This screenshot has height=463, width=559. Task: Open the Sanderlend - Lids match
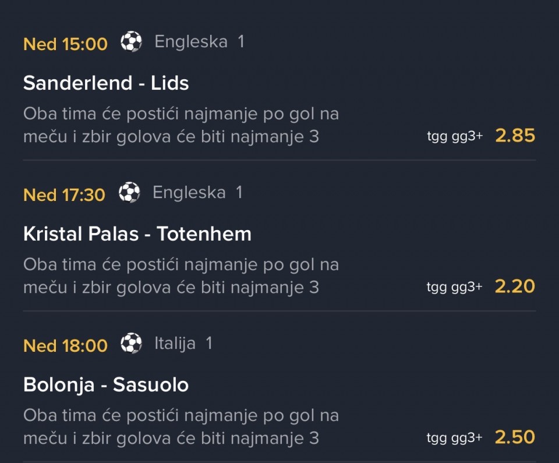click(106, 83)
